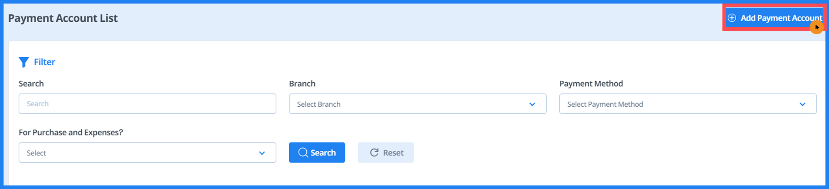Click the magnifying glass icon on Search button
The width and height of the screenshot is (829, 189).
tap(303, 153)
